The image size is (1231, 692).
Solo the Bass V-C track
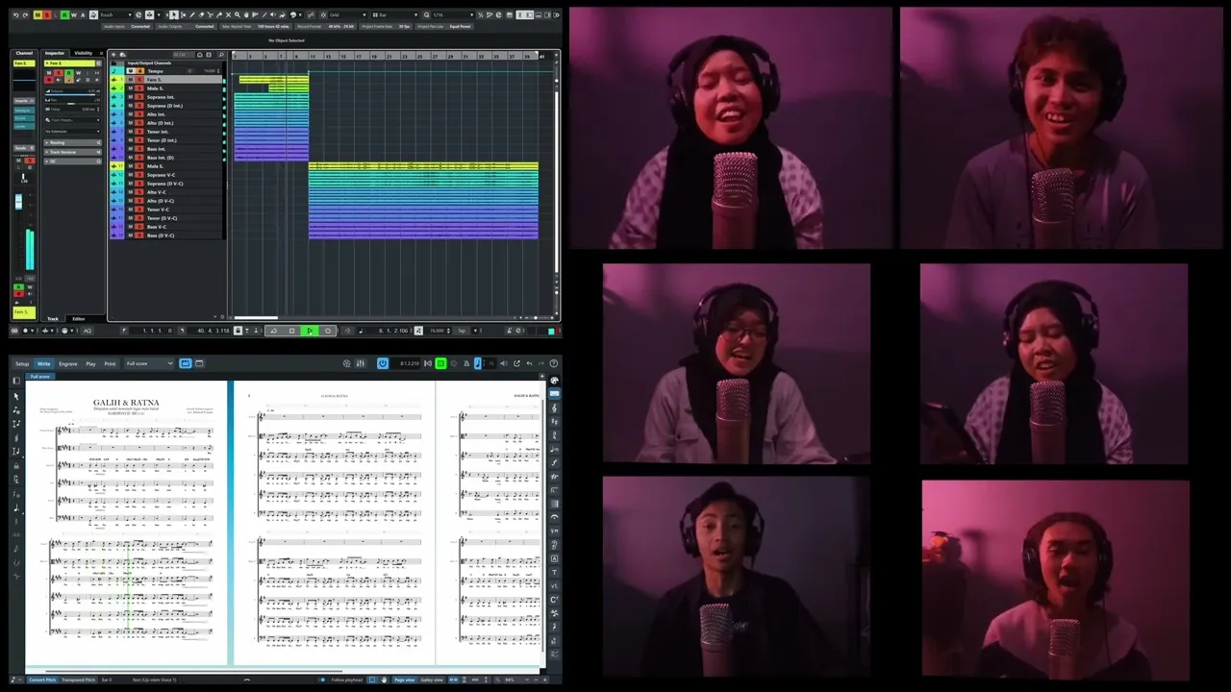click(139, 227)
